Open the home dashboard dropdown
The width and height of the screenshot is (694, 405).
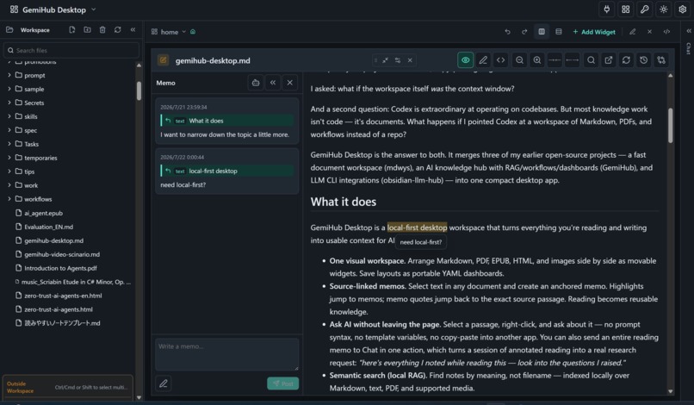click(169, 32)
